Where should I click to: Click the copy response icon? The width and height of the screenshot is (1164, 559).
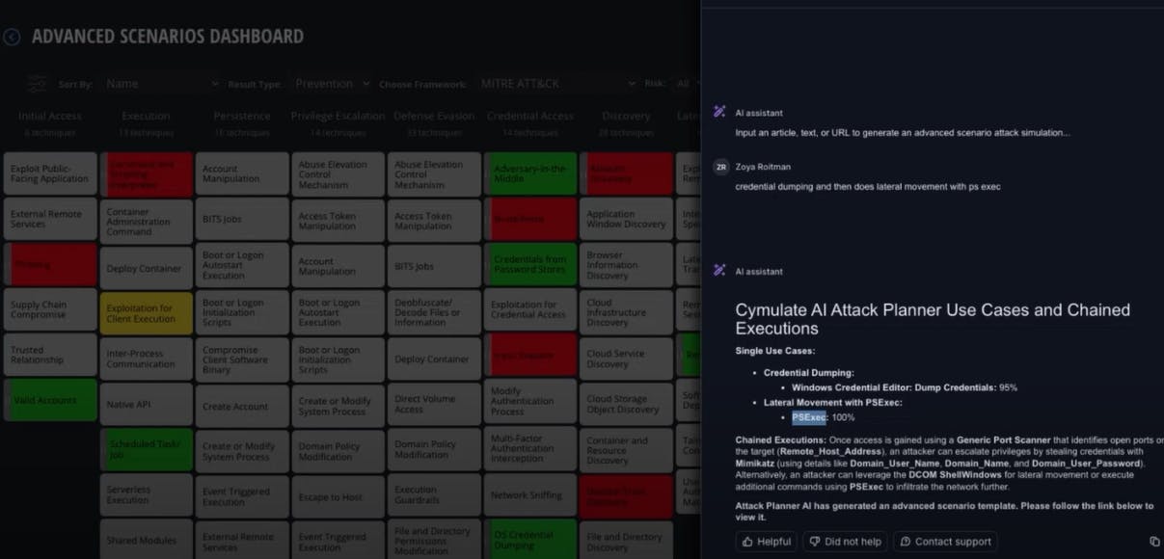1154,542
